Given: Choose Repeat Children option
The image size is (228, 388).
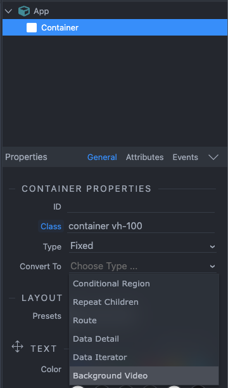Looking at the screenshot, I should pos(144,302).
